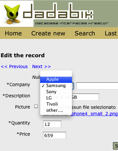Click the Price field showing 659
The height and width of the screenshot is (151, 118).
(55, 135)
